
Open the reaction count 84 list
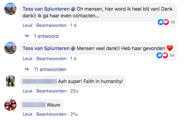172,55
